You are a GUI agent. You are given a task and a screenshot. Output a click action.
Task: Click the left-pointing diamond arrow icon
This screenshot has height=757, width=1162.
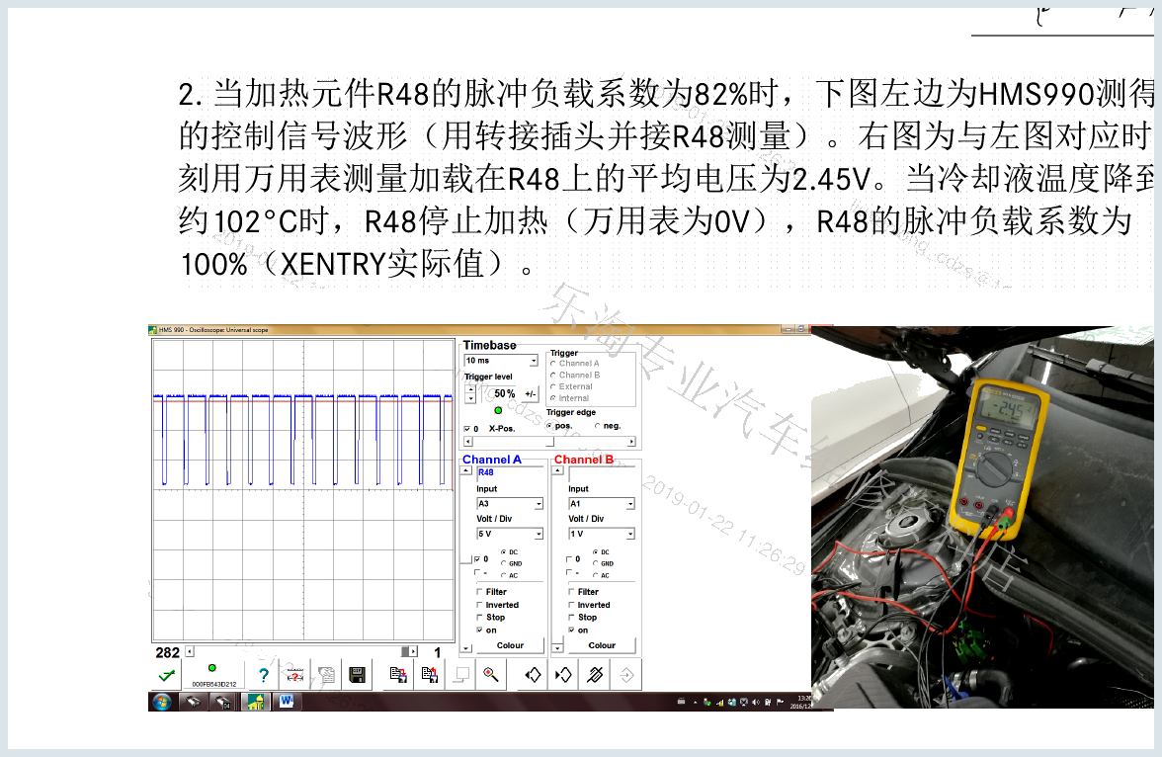533,675
